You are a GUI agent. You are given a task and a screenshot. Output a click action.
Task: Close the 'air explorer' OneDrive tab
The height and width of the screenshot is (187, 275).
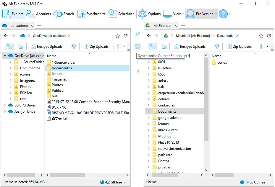click(x=32, y=26)
